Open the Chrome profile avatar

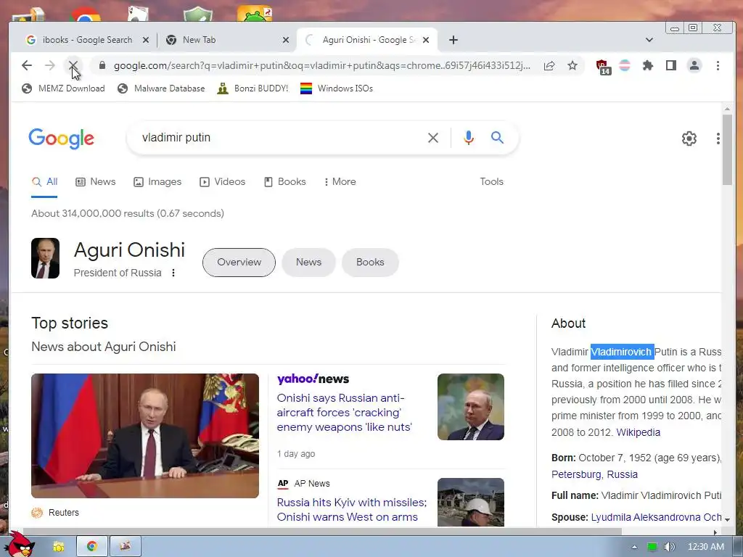click(x=694, y=65)
